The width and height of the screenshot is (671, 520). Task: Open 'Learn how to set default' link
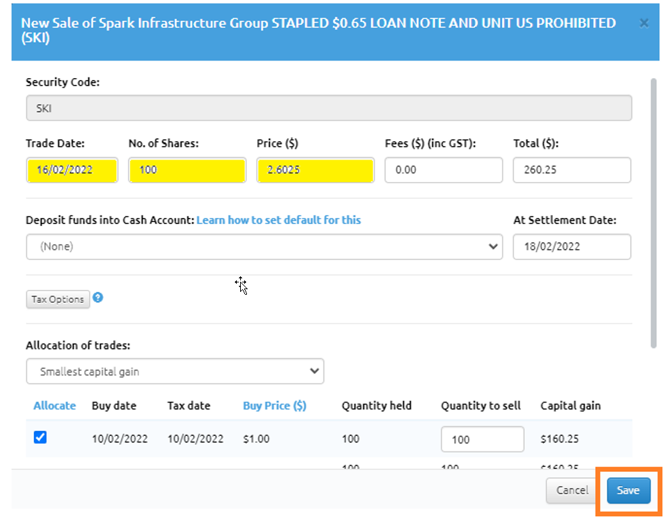[x=279, y=220]
